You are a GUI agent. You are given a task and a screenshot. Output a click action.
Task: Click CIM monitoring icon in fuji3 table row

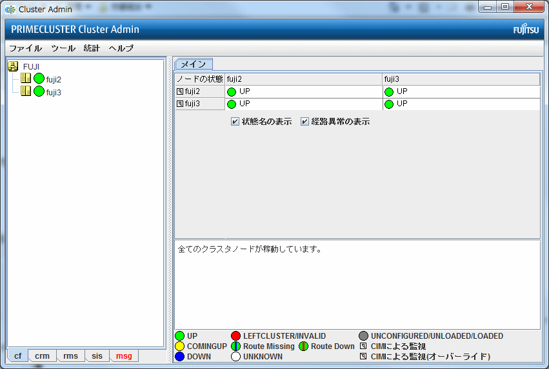pos(180,104)
